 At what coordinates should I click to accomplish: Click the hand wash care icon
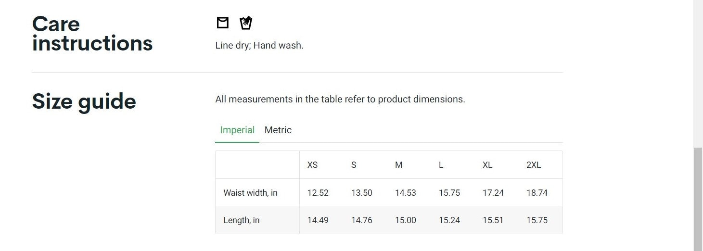coord(246,23)
